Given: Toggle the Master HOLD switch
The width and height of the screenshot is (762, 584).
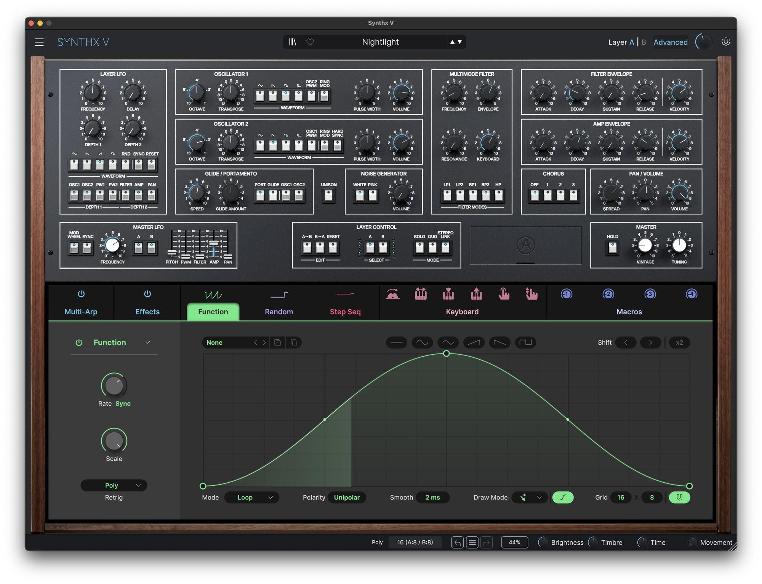Looking at the screenshot, I should coord(612,248).
